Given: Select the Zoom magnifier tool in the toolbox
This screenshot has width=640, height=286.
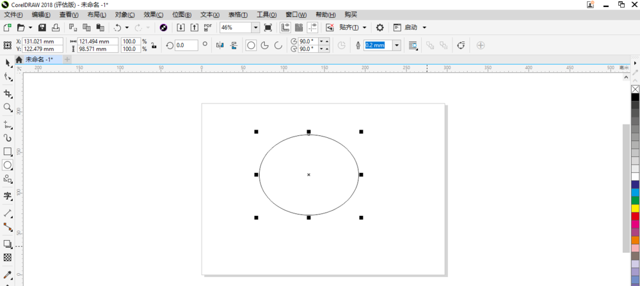Looking at the screenshot, I should (7, 107).
